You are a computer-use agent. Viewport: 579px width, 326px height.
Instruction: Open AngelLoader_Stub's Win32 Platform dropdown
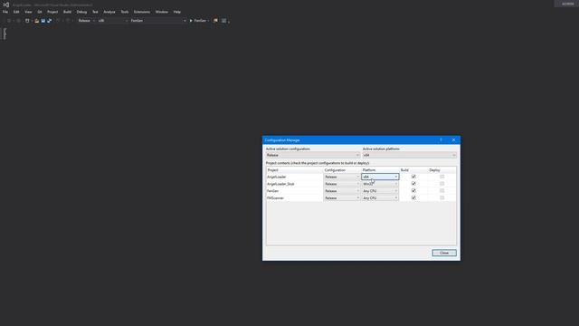(380, 184)
